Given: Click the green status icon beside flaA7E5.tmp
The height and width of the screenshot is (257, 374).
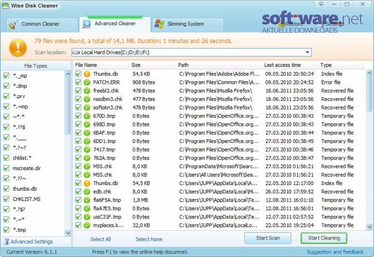Looking at the screenshot, I should (87, 209).
